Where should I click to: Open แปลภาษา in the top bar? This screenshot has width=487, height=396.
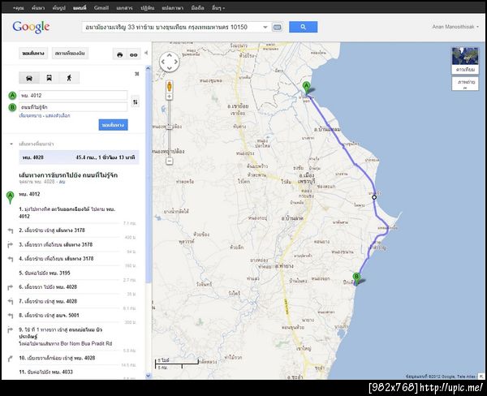coord(173,8)
